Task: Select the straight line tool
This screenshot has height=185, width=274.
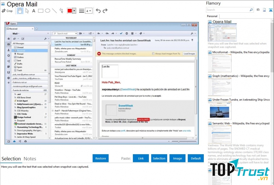Action: pos(54,11)
